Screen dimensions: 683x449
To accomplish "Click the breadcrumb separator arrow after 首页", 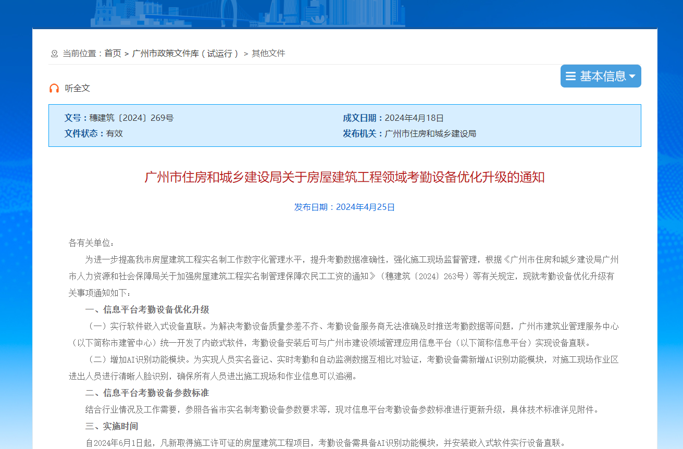I will (x=126, y=53).
